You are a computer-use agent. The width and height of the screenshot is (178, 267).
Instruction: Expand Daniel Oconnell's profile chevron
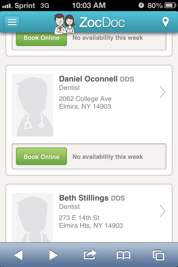click(x=162, y=92)
